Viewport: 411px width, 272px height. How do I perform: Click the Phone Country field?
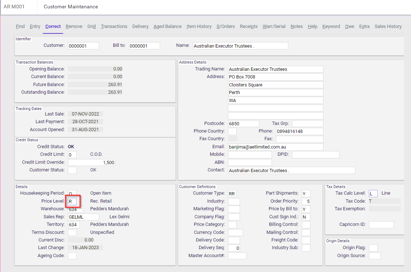232,131
